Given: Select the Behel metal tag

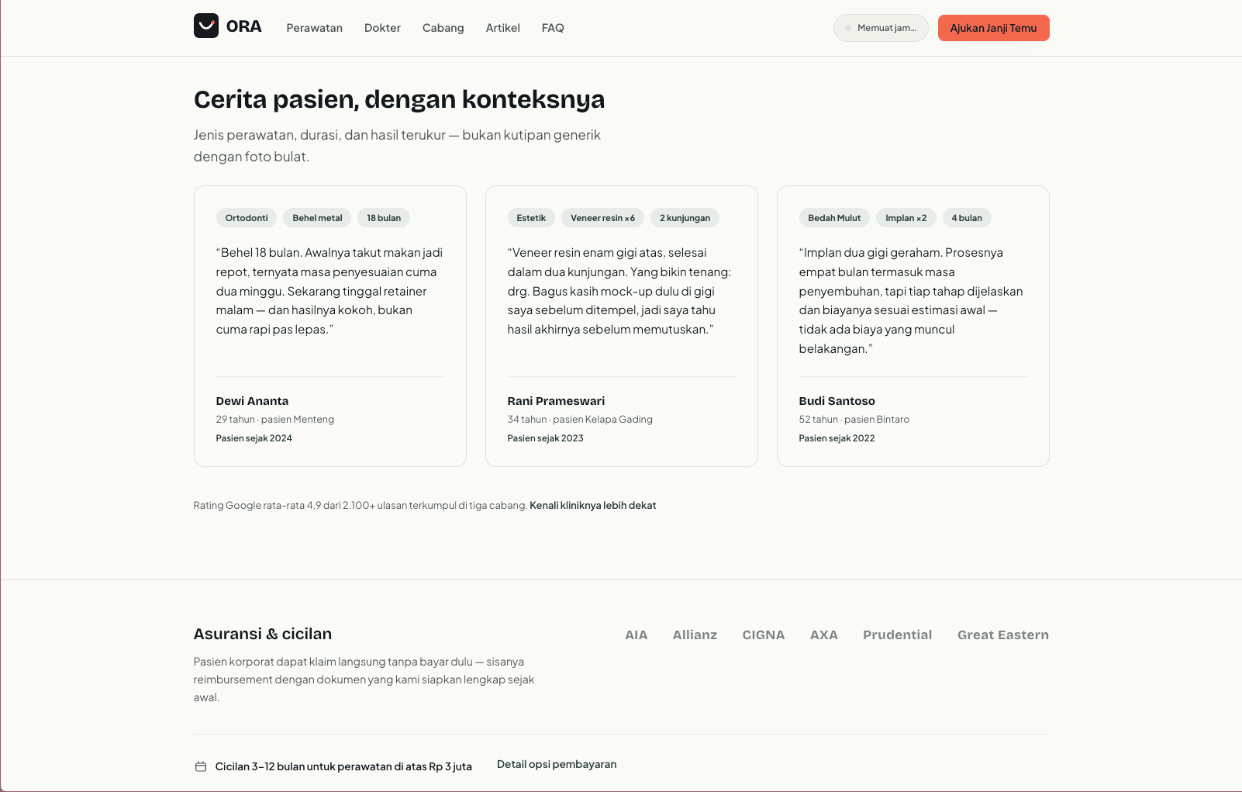Looking at the screenshot, I should pyautogui.click(x=317, y=218).
